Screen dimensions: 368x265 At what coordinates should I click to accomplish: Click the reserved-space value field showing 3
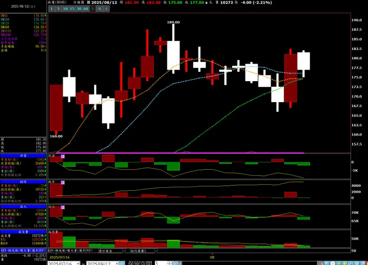tap(161, 264)
